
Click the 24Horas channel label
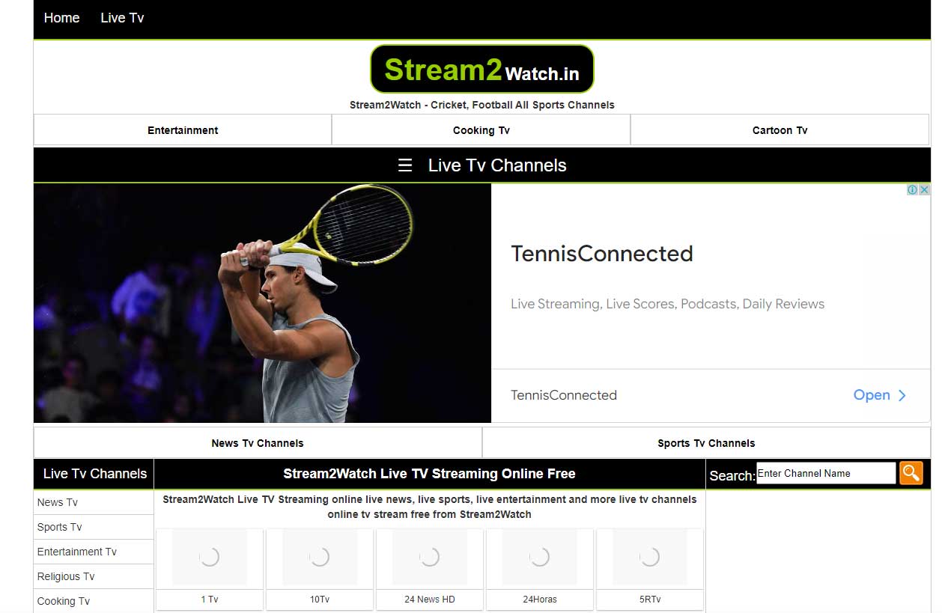[x=540, y=600]
